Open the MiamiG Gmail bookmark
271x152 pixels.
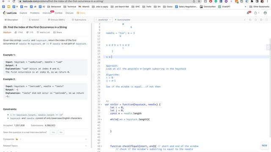(x=84, y=7)
